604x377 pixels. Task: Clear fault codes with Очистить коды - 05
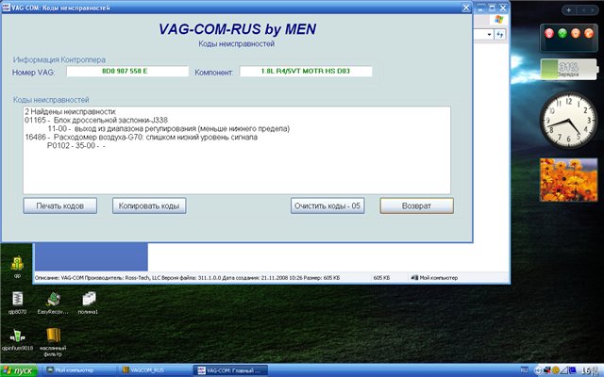pos(327,205)
